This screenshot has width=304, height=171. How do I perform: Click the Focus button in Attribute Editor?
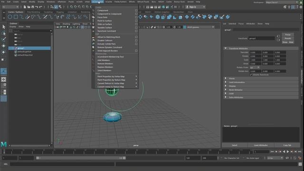click(288, 35)
